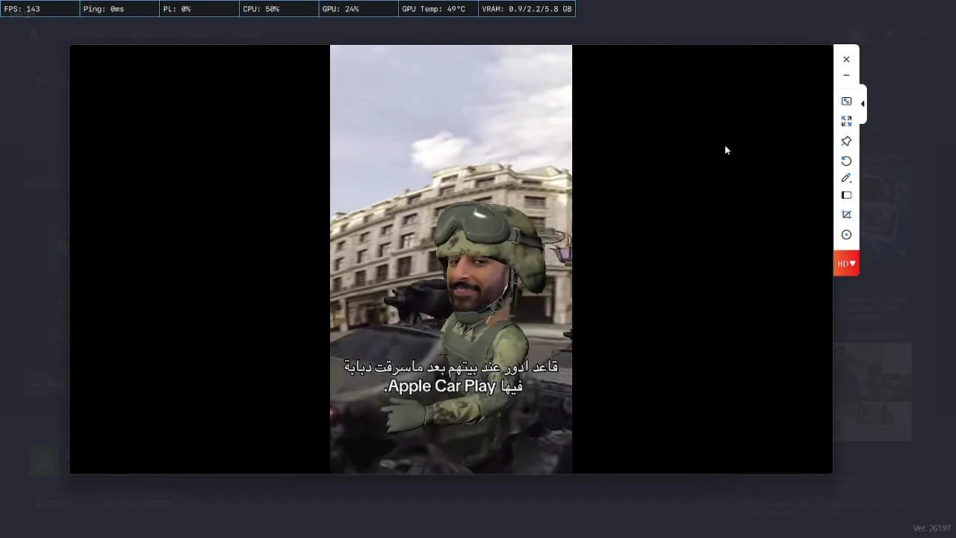The image size is (956, 538).
Task: Select the pencil annotate tool
Action: click(x=846, y=178)
